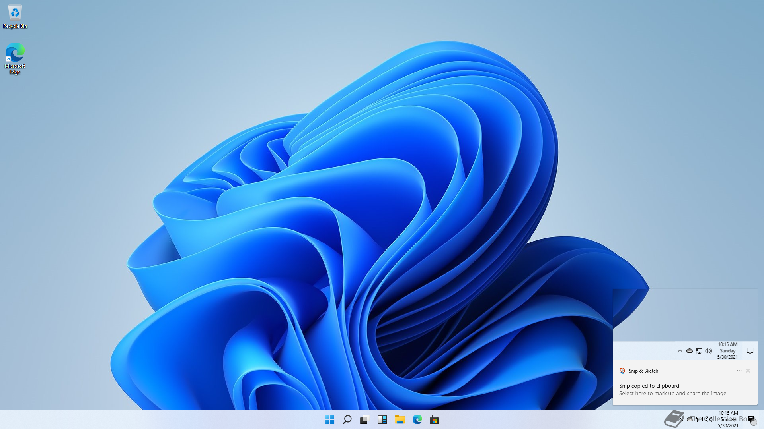Open the snip preview image in the notification
Screen dimensions: 764x429
coord(685,325)
